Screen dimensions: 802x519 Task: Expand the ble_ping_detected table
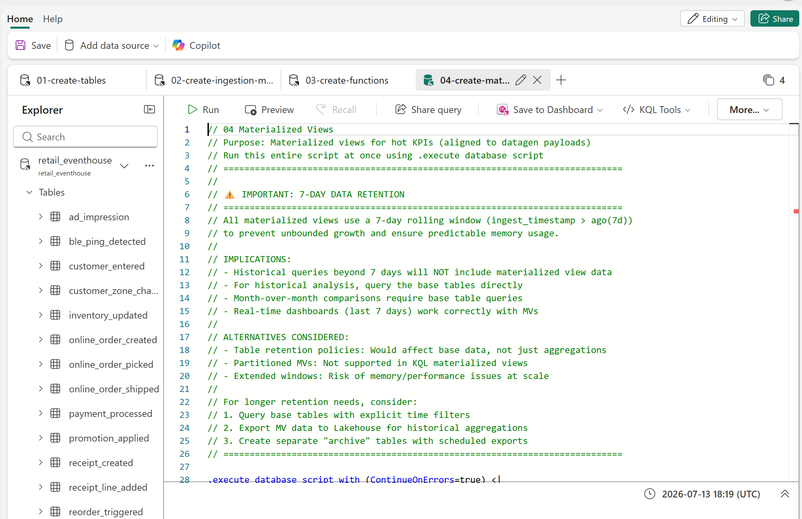(41, 241)
